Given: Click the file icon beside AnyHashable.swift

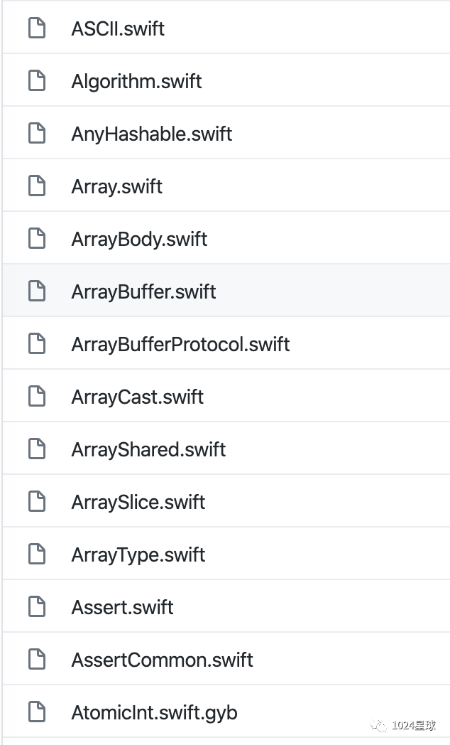Looking at the screenshot, I should coord(36,134).
